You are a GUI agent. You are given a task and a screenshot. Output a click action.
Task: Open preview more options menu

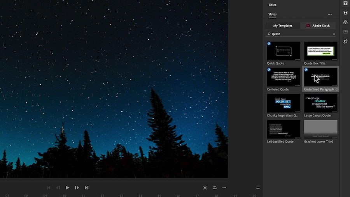[x=224, y=188]
